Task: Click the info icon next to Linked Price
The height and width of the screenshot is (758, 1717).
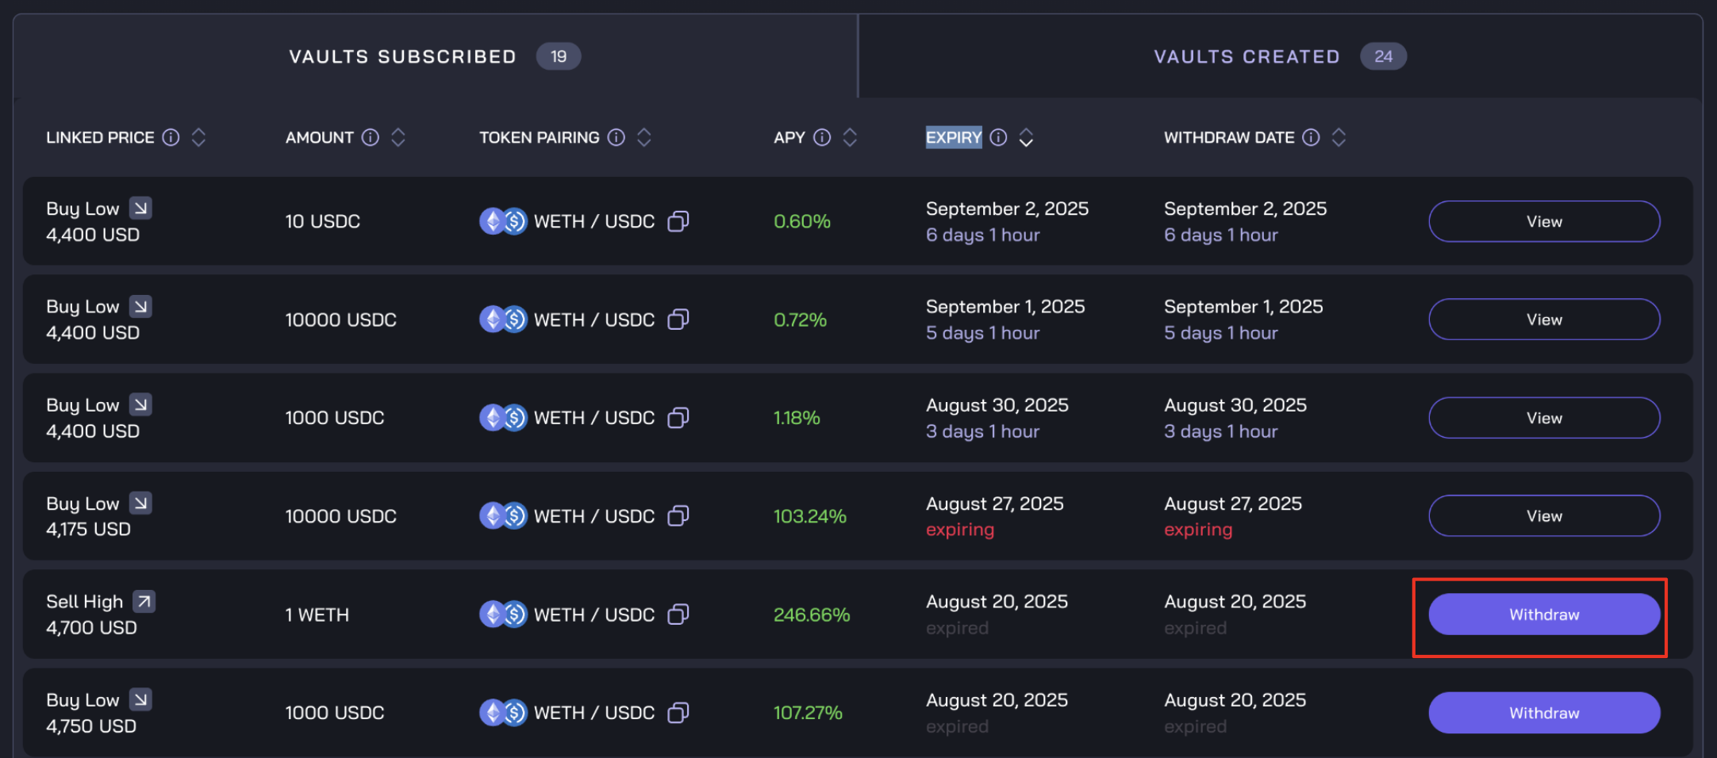Action: (171, 137)
